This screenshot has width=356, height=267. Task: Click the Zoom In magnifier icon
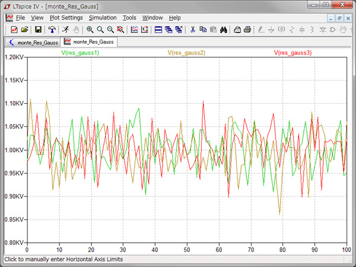90,29
